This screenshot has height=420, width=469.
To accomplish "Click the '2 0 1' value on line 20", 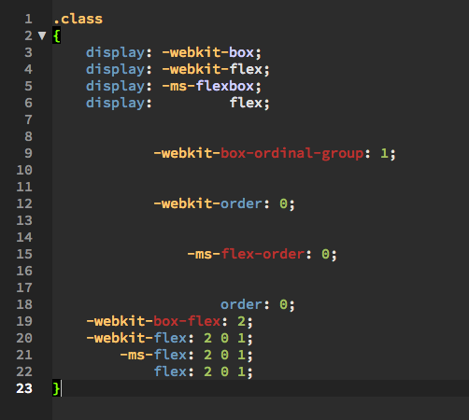I will pos(224,338).
